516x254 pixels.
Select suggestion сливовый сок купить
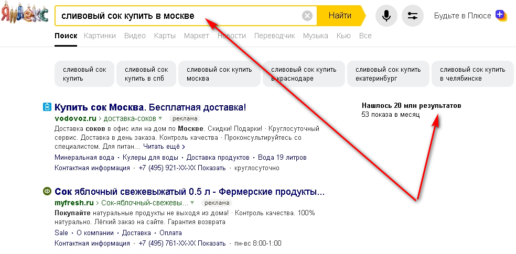point(84,74)
